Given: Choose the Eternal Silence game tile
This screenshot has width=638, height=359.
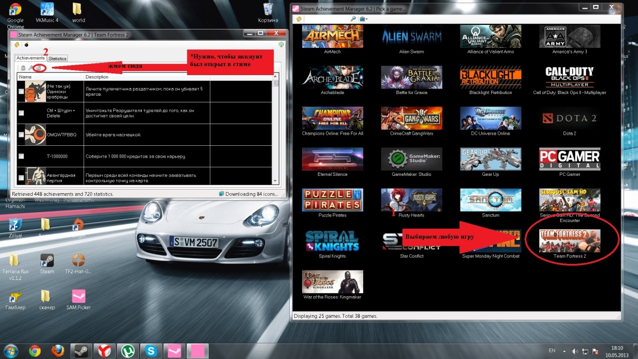Looking at the screenshot, I should tap(333, 159).
